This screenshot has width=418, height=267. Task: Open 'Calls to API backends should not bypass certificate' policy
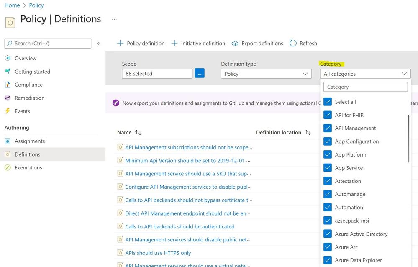pos(188,200)
